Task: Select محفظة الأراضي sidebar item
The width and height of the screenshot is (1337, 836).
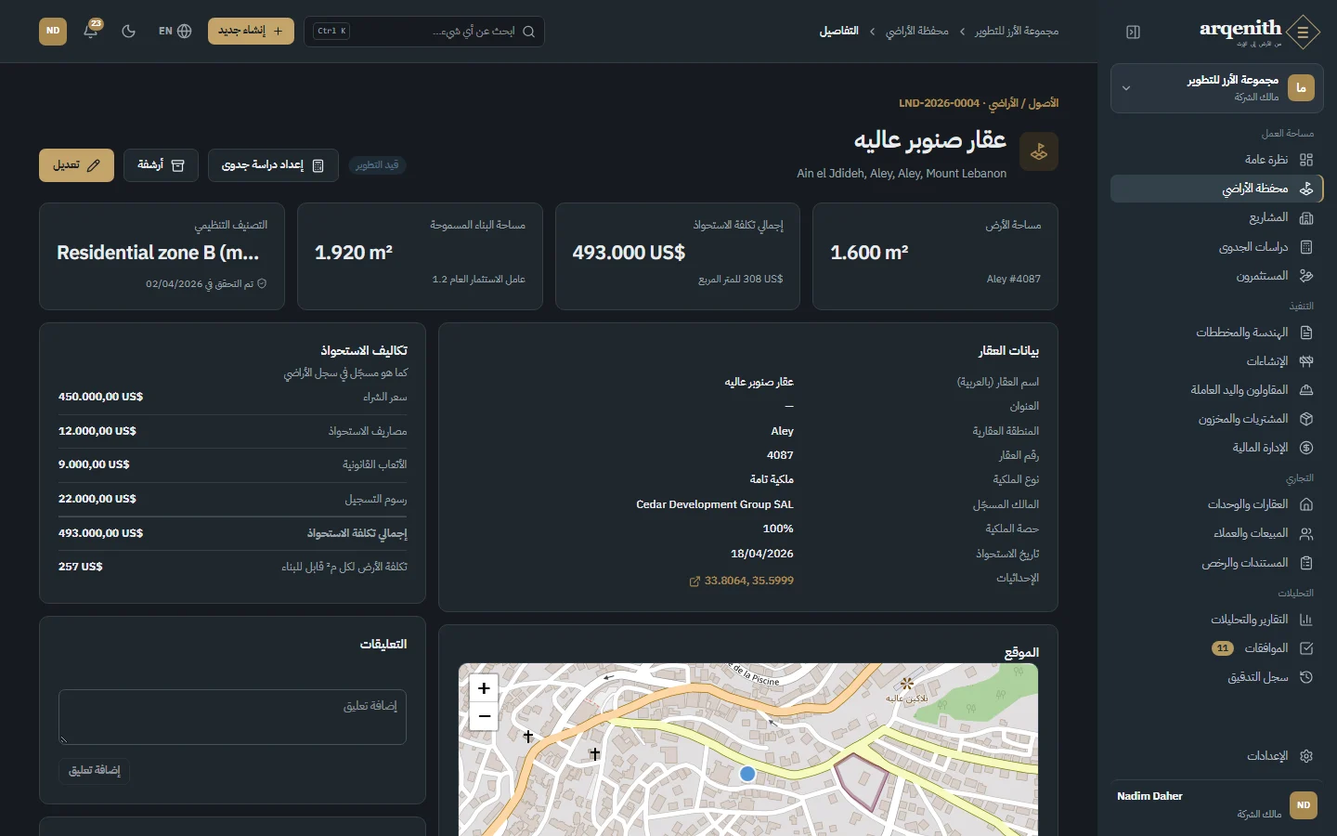Action: click(1216, 189)
